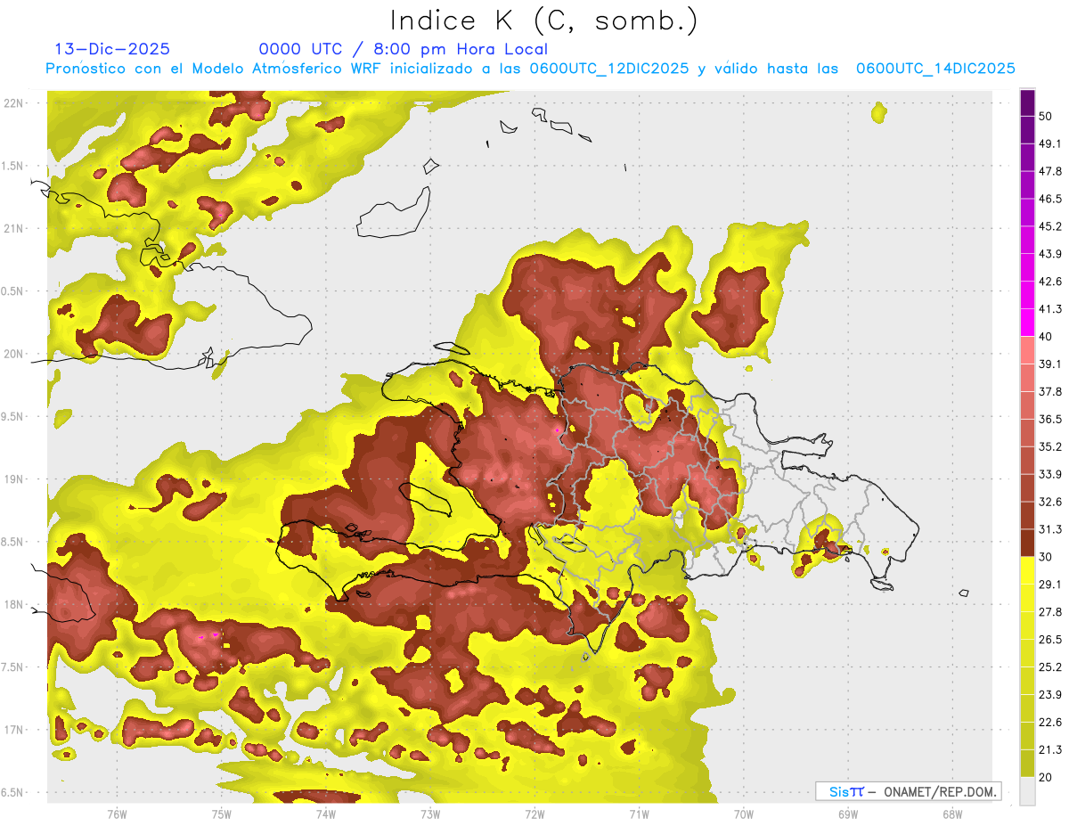Click the "17N" latitude label

point(13,730)
